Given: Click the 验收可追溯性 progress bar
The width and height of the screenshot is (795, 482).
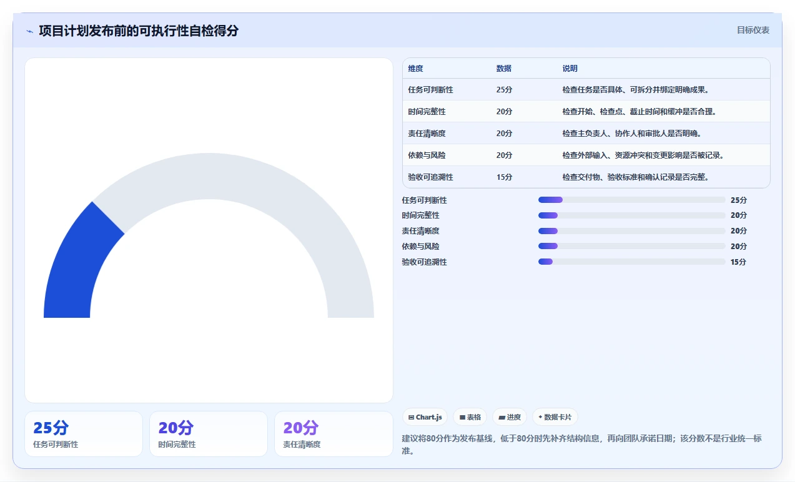Looking at the screenshot, I should 632,262.
